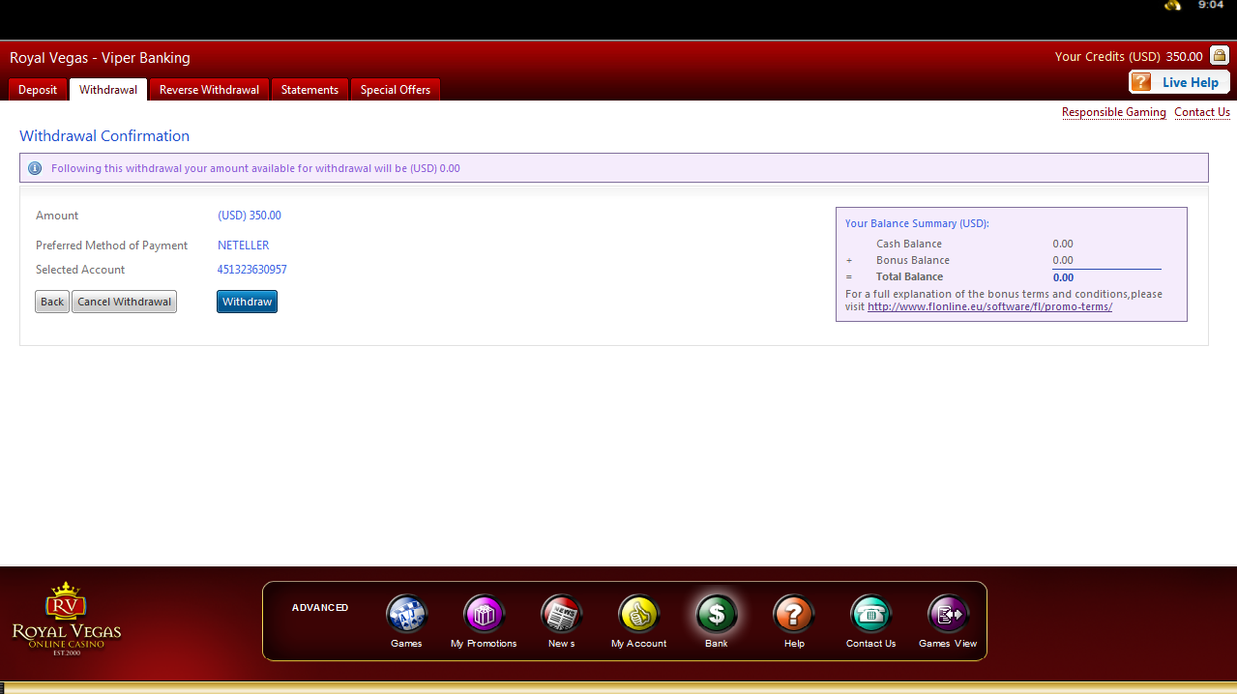Open the Special Offers tab
1237x694 pixels.
396,90
